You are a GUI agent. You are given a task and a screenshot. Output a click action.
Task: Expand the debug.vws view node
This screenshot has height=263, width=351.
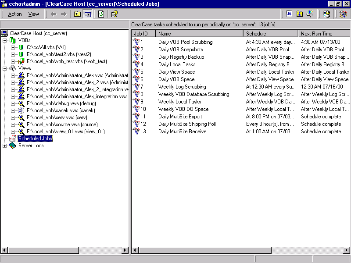click(13, 104)
